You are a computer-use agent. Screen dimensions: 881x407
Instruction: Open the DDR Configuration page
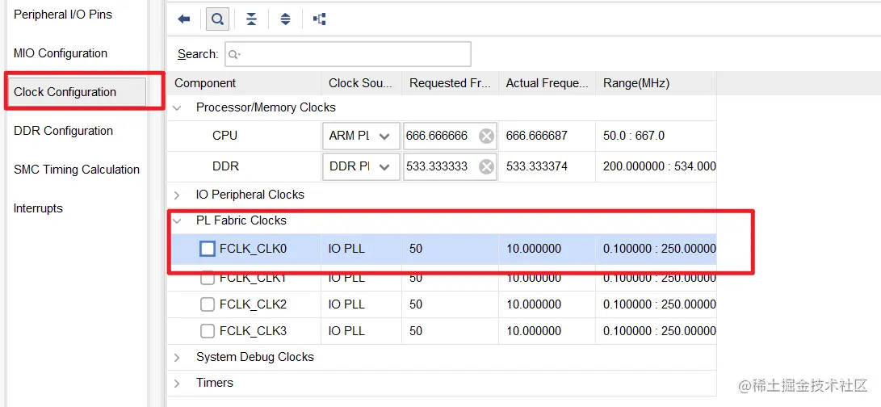click(63, 131)
